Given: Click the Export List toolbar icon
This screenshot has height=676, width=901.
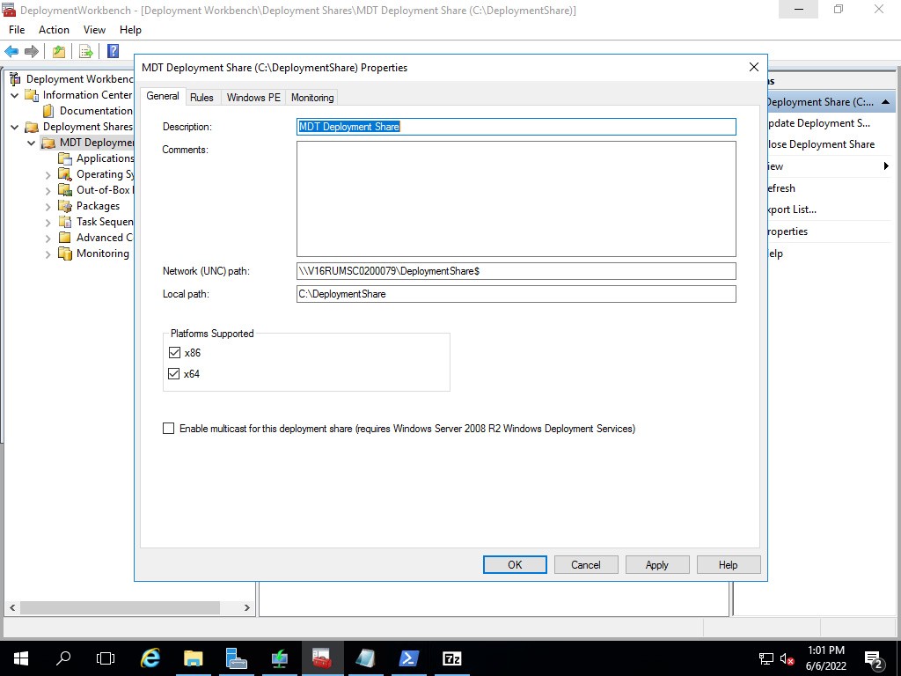Looking at the screenshot, I should pyautogui.click(x=85, y=52).
